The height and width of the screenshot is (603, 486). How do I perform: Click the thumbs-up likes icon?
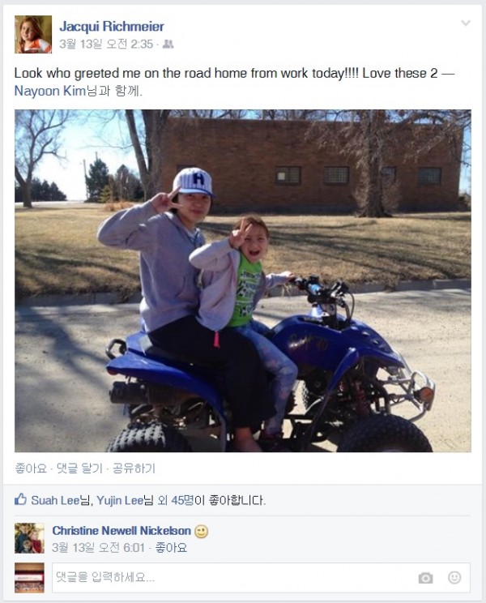point(20,499)
